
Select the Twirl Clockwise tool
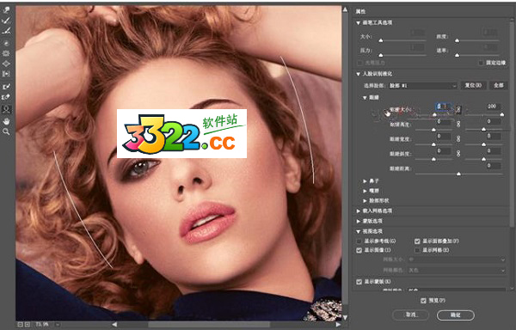tap(6, 43)
